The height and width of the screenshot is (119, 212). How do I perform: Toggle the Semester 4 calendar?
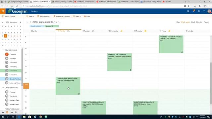(x=7, y=75)
